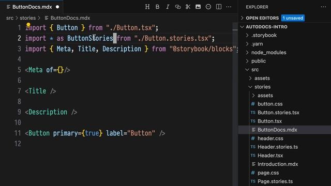
Task: Open Page.stories.ts file
Action: (x=275, y=181)
